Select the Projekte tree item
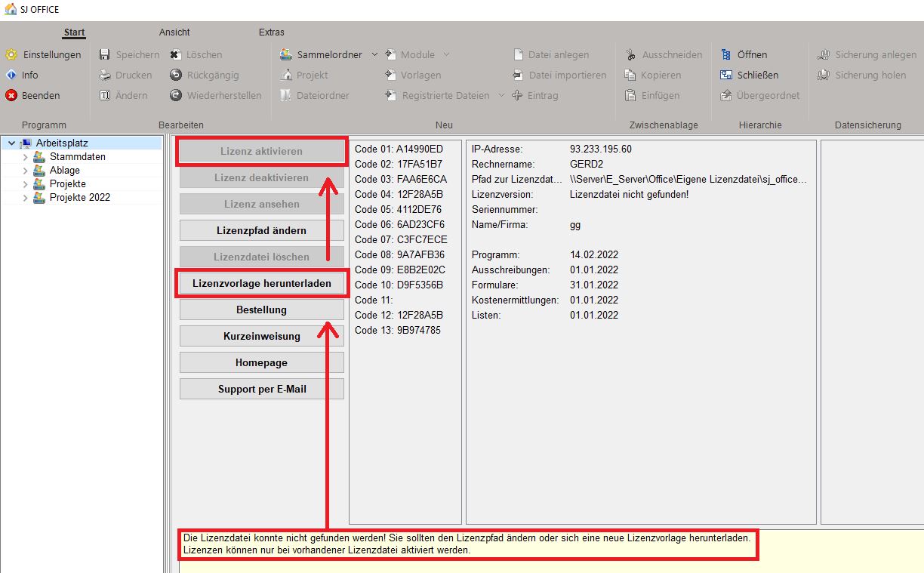Image resolution: width=924 pixels, height=573 pixels. click(x=68, y=184)
